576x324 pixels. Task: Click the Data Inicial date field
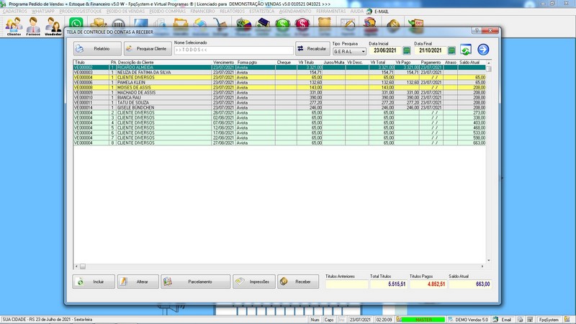click(x=385, y=50)
